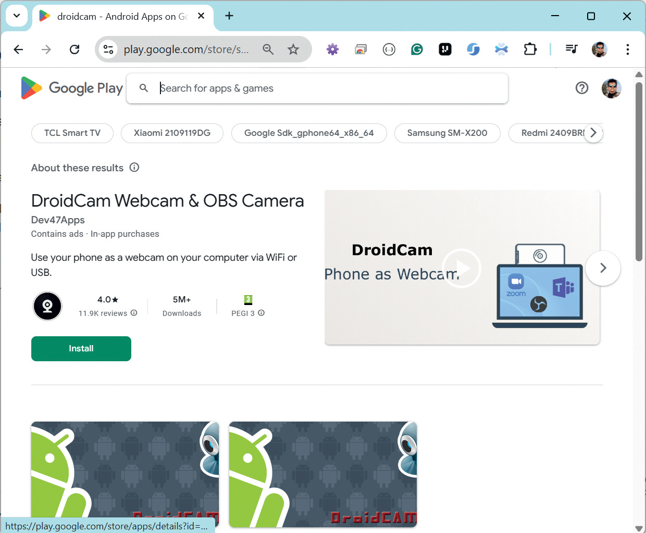This screenshot has width=646, height=533.
Task: Click the DroidCam app icon
Action: coord(47,306)
